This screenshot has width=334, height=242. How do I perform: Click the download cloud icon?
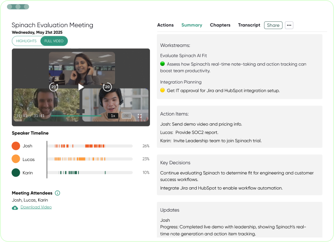pyautogui.click(x=15, y=208)
